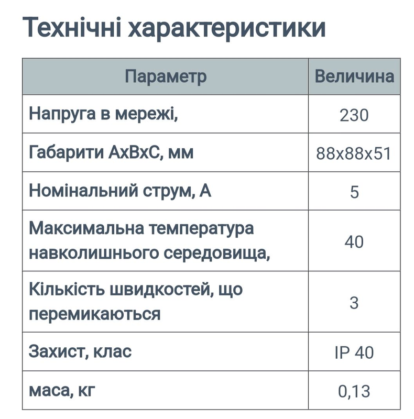This screenshot has height=419, width=414.
Task: Click the 'Параметр' column header
Action: tap(165, 76)
